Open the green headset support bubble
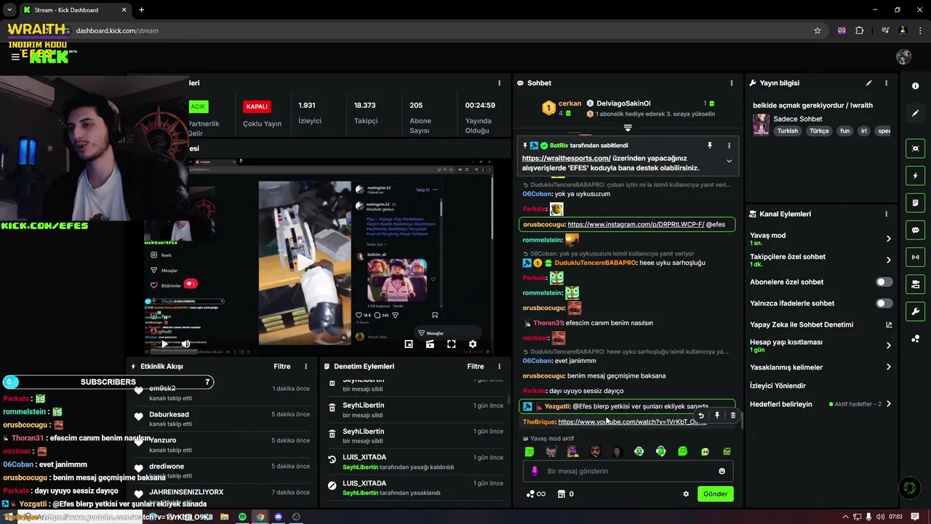The height and width of the screenshot is (524, 931). click(908, 488)
